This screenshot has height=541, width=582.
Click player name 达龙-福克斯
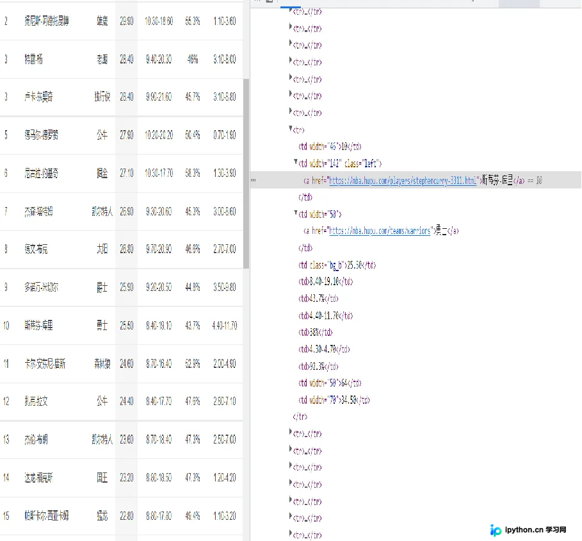[38, 478]
